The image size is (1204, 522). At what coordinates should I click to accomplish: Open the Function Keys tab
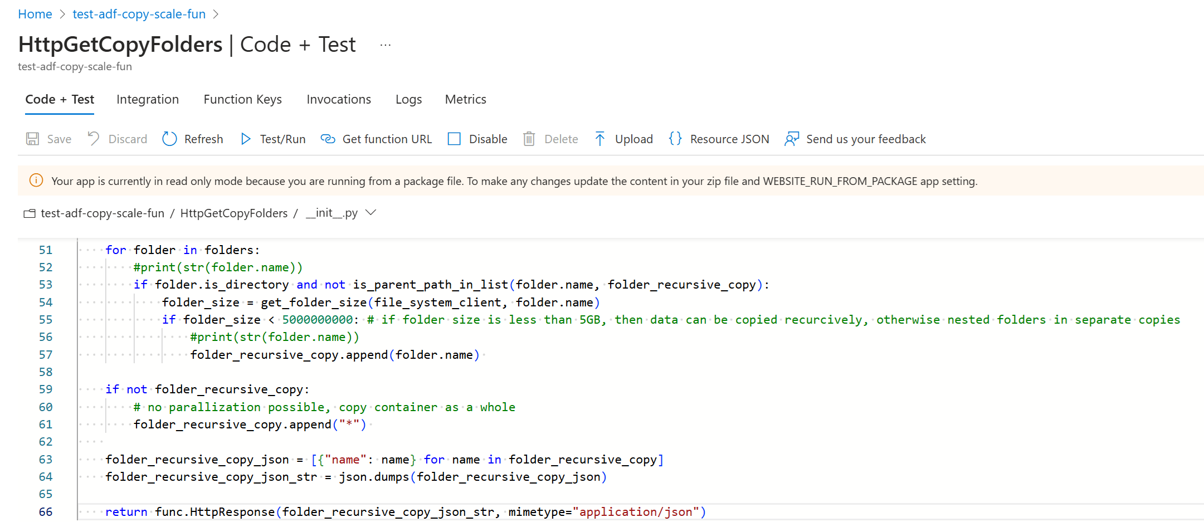242,99
